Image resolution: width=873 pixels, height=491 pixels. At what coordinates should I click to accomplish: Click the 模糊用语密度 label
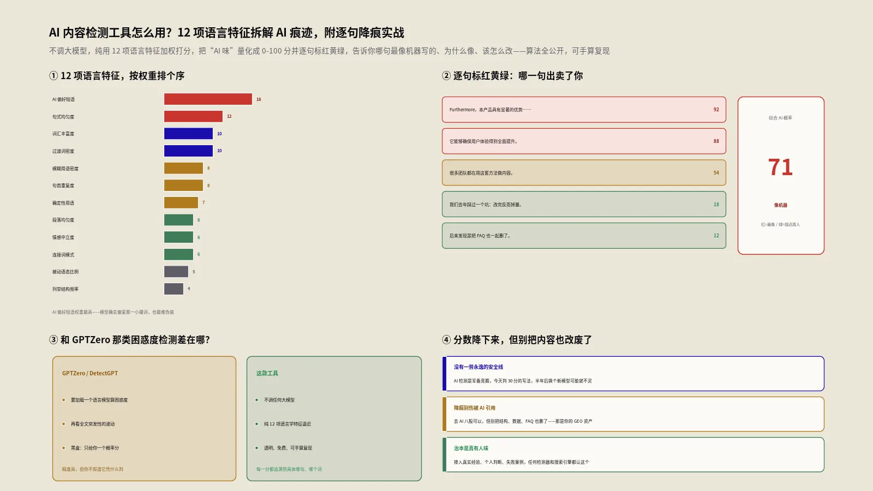click(65, 169)
